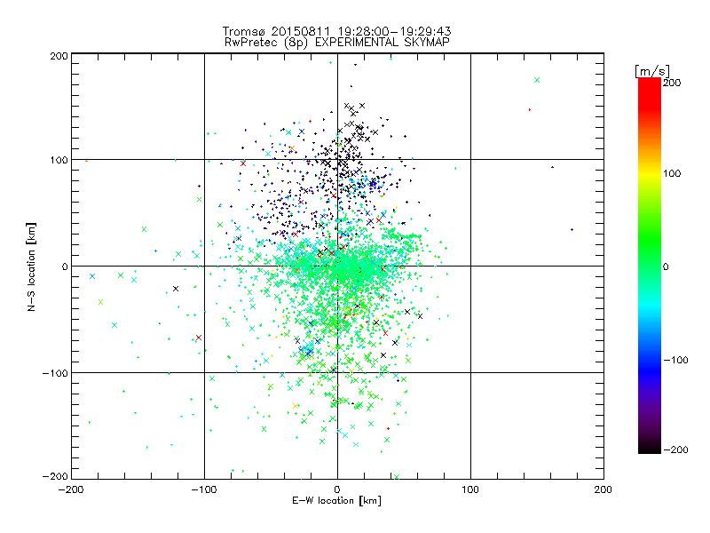
Task: Click the y-axis tick label '-200'
Action: (x=55, y=476)
